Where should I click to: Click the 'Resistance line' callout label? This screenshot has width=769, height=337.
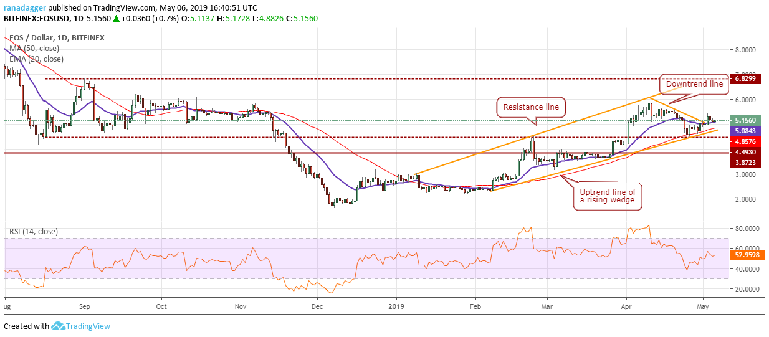click(x=530, y=107)
